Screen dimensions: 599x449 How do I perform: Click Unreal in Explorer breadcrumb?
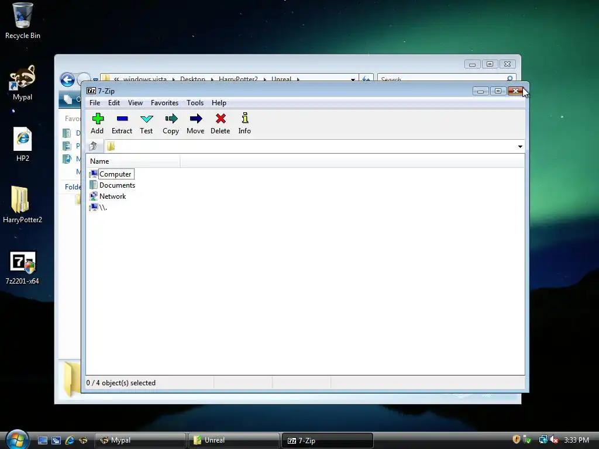coord(281,79)
